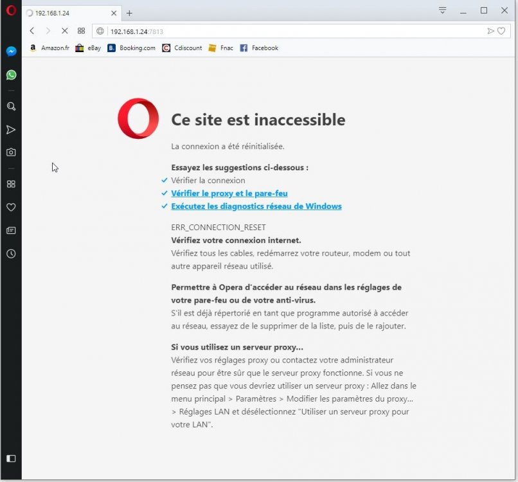Screen dimensions: 518x482
Task: Open personal news in the sidebar
Action: [11, 231]
